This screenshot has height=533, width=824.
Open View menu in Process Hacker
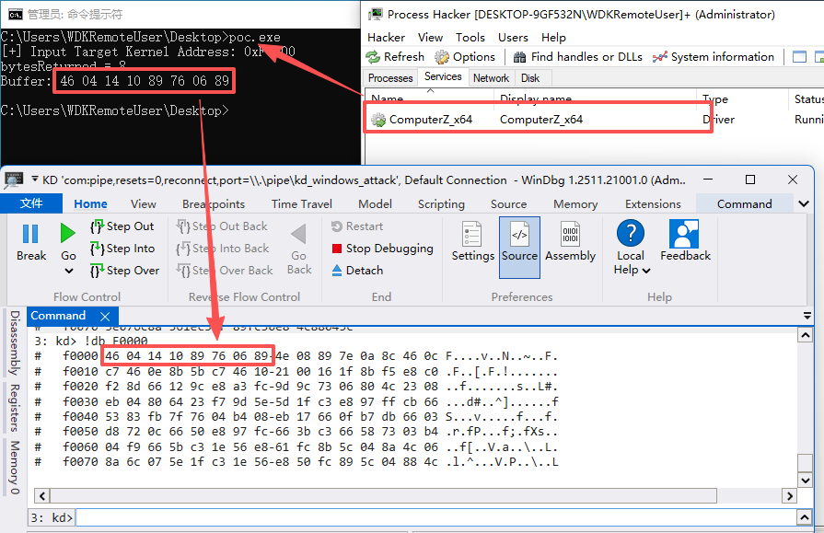(430, 38)
